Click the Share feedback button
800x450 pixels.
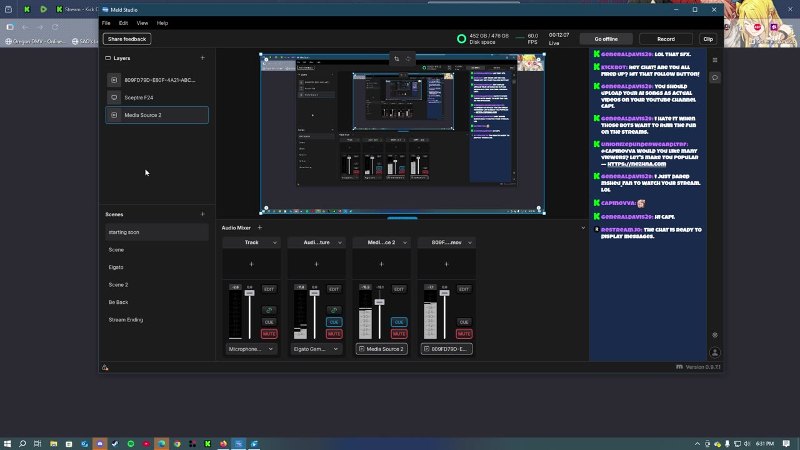[x=127, y=39]
